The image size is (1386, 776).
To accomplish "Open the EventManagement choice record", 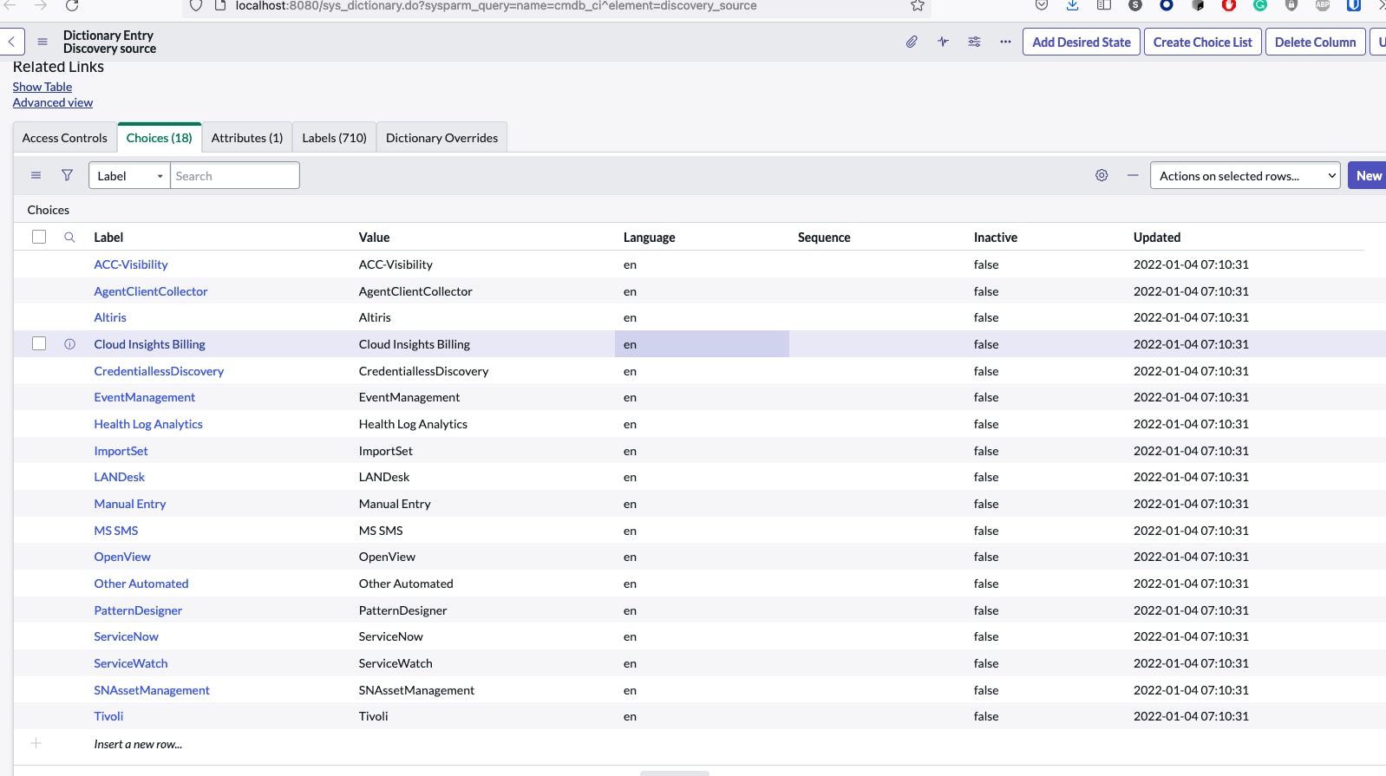I will (145, 397).
